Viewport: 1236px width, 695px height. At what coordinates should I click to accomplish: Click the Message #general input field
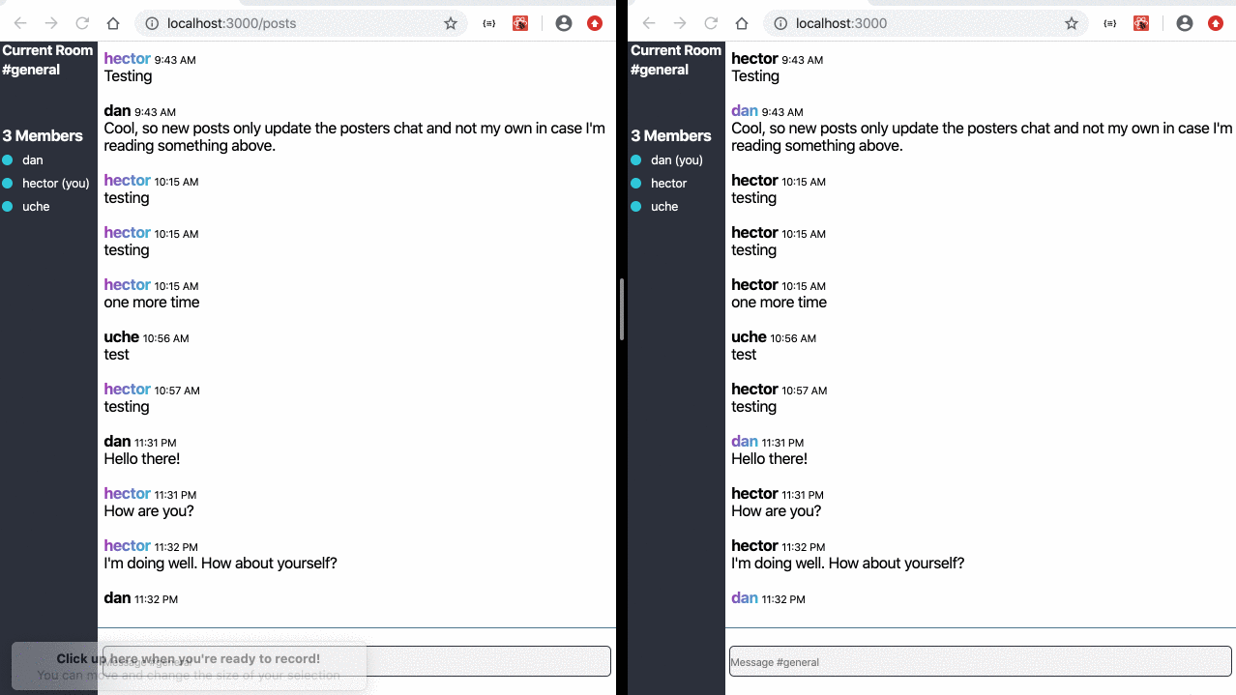click(980, 661)
